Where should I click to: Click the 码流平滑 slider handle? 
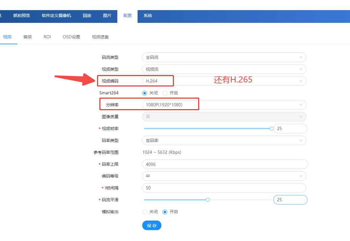207,200
